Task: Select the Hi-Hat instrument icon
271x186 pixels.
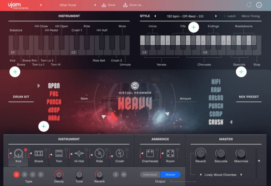Action: (79, 153)
